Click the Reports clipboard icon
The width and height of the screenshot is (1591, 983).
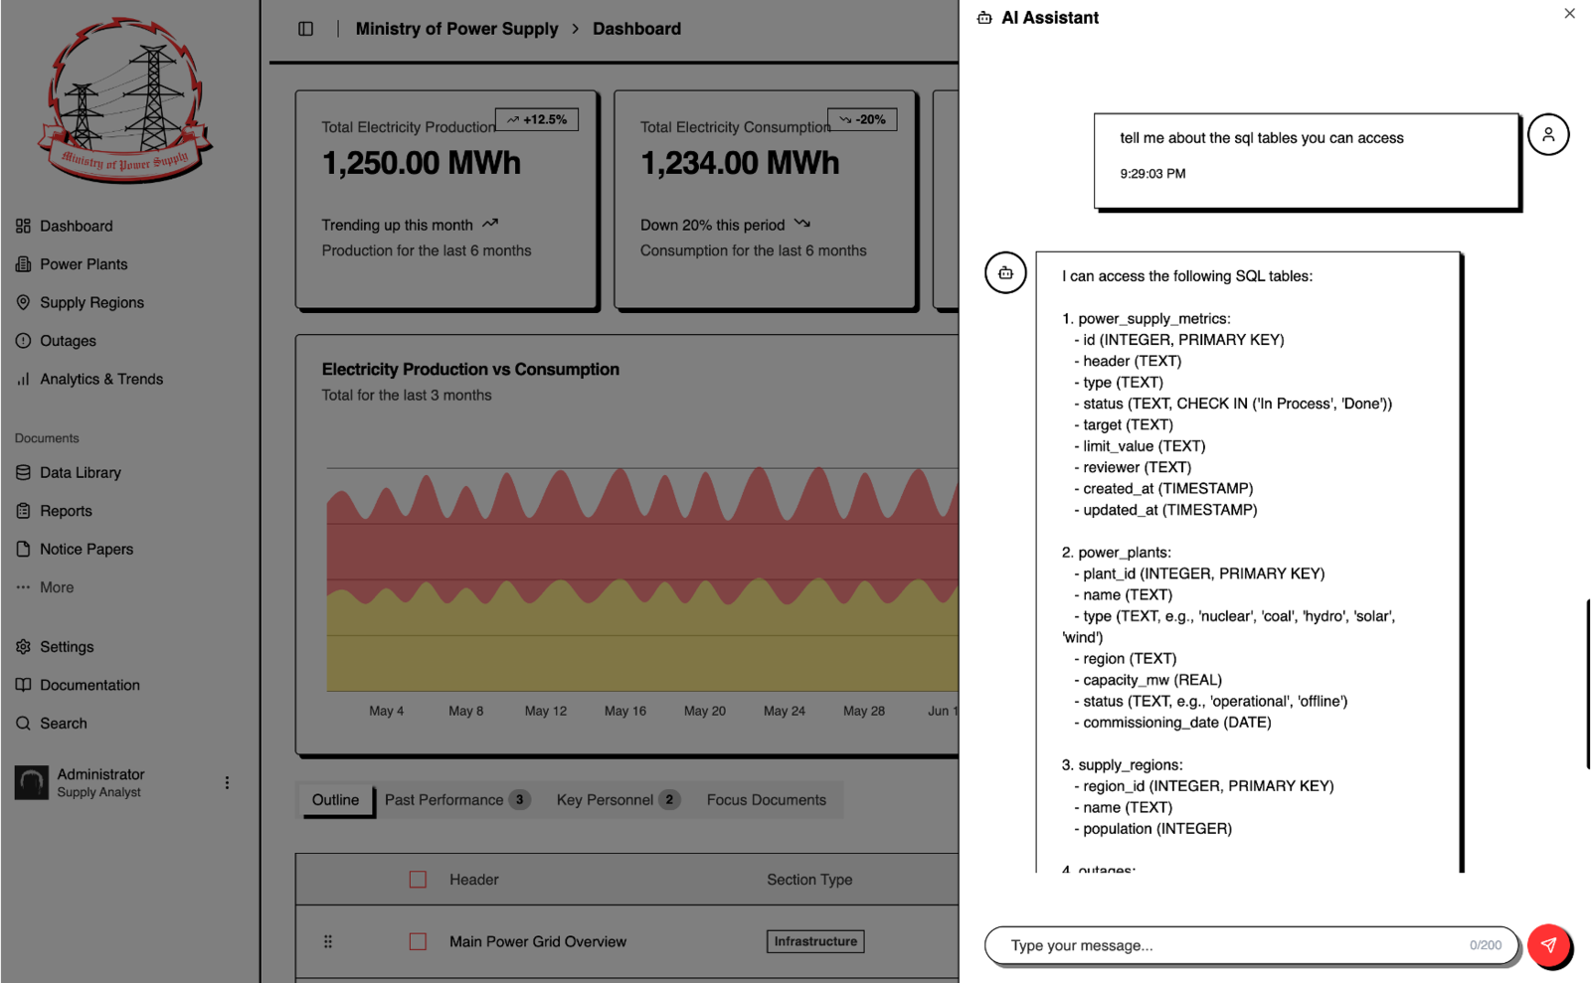tap(23, 511)
